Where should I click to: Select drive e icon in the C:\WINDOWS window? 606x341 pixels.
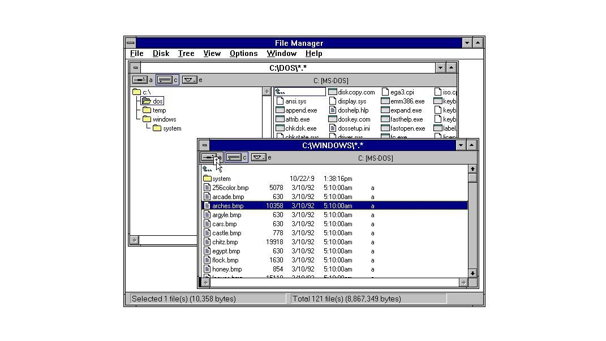pyautogui.click(x=259, y=158)
